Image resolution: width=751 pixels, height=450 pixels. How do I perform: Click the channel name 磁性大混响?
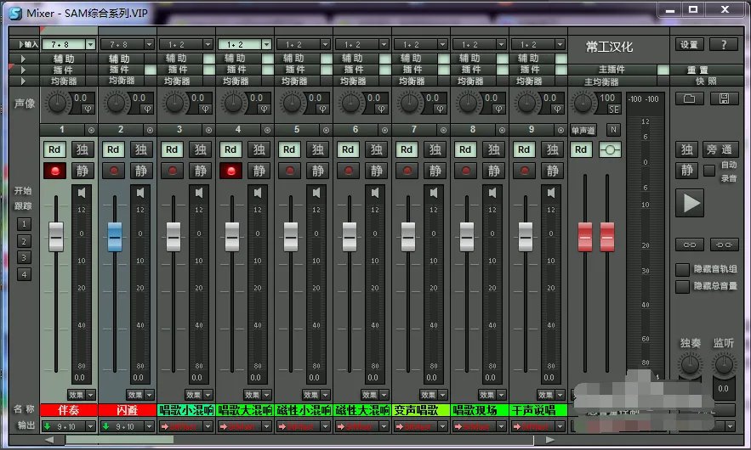pos(362,410)
